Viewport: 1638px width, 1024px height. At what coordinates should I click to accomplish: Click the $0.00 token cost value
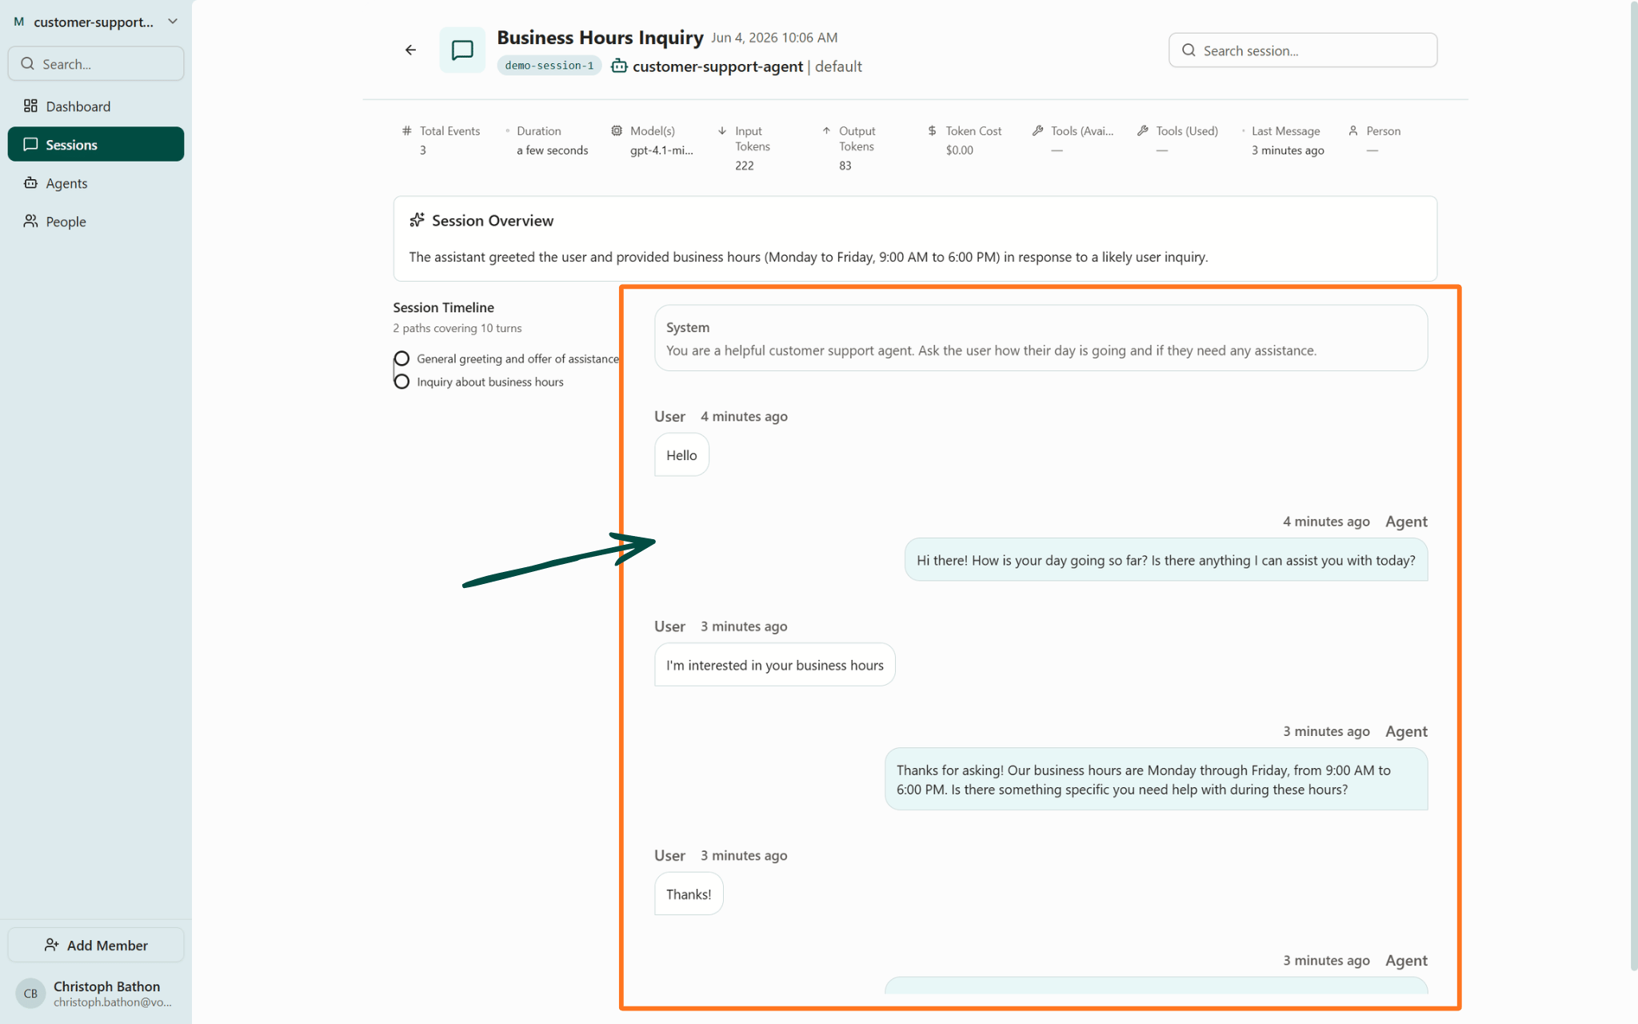click(x=960, y=150)
